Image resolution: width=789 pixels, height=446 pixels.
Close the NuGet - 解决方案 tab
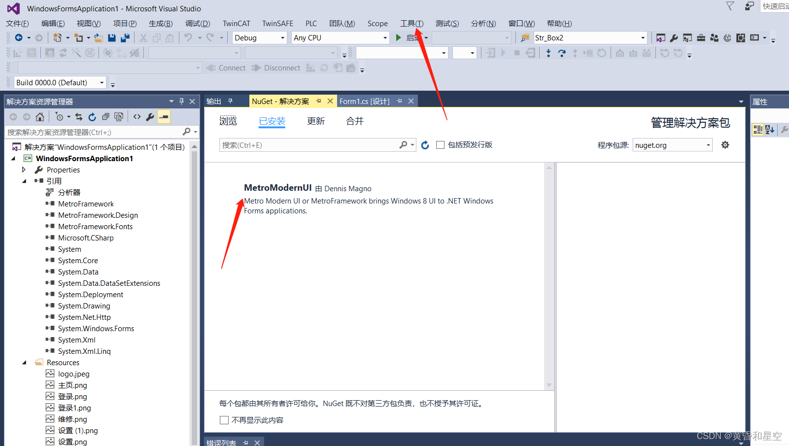click(330, 101)
